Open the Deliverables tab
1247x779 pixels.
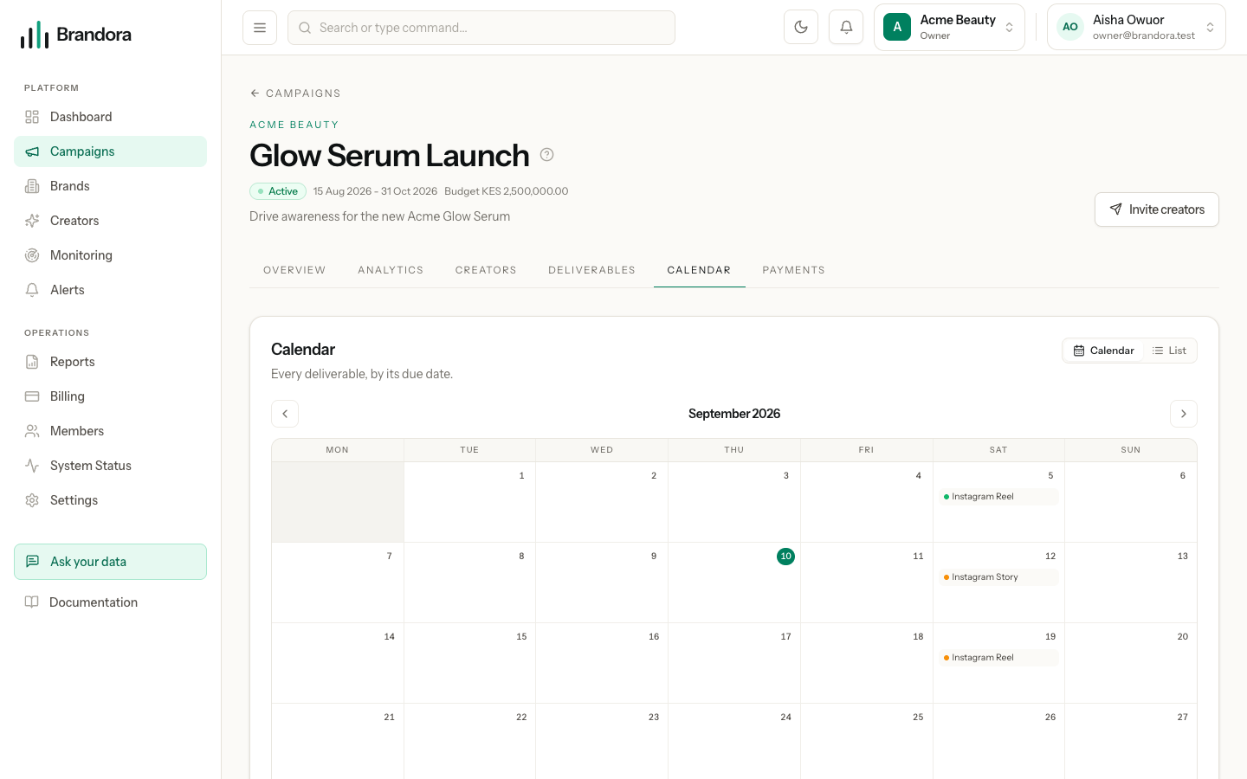[x=591, y=270]
